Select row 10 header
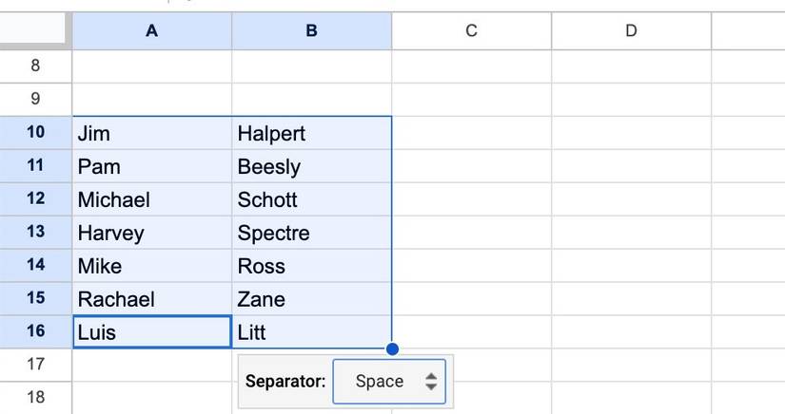 [x=36, y=132]
